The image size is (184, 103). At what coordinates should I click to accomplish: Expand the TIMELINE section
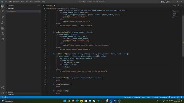tap(11, 95)
